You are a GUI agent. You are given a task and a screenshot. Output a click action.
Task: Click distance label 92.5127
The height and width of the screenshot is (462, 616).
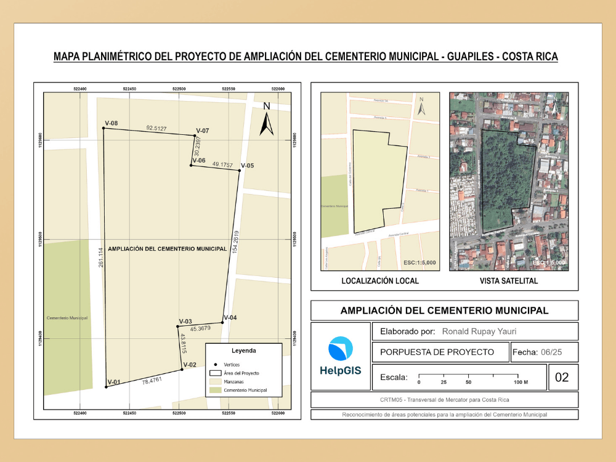tap(156, 128)
